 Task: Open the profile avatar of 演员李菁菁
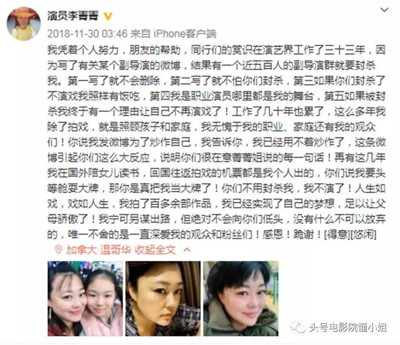24,24
